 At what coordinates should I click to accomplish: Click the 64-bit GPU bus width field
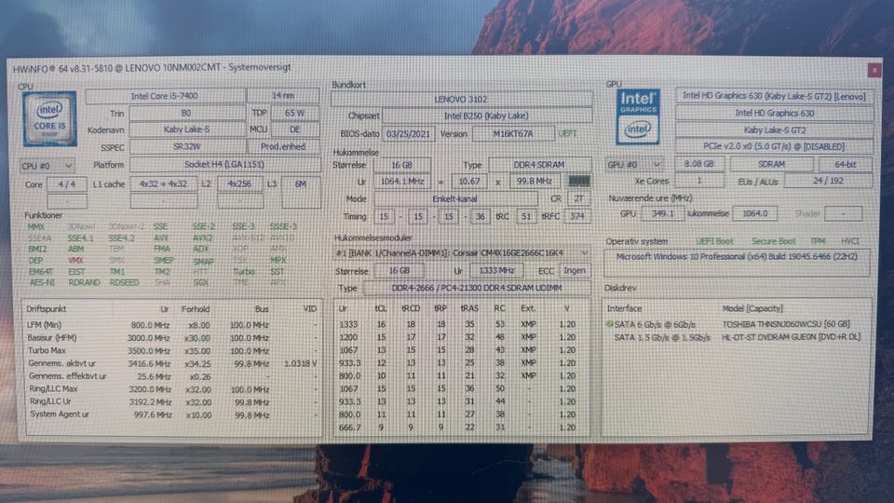click(845, 164)
